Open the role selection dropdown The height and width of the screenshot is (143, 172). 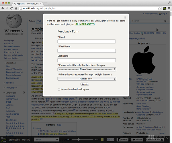point(87,69)
